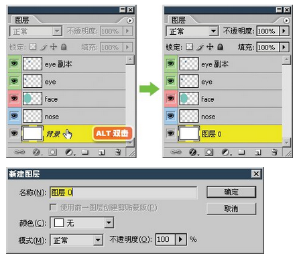Add layer mask in right panel

click(209, 152)
